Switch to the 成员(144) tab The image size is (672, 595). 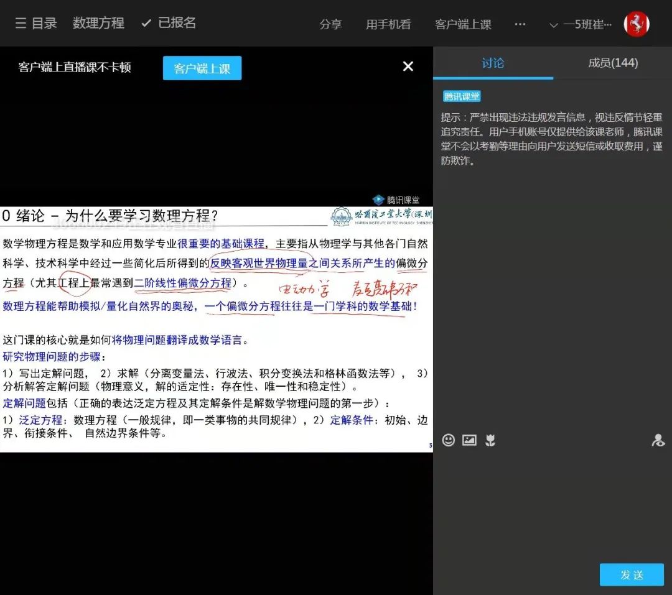click(613, 63)
